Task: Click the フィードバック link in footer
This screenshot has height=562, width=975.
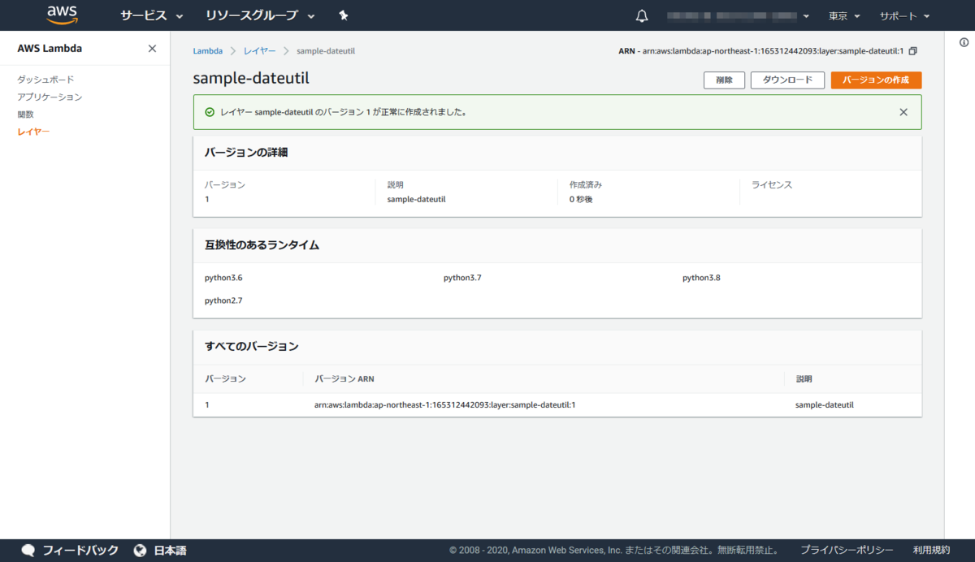Action: pos(80,551)
